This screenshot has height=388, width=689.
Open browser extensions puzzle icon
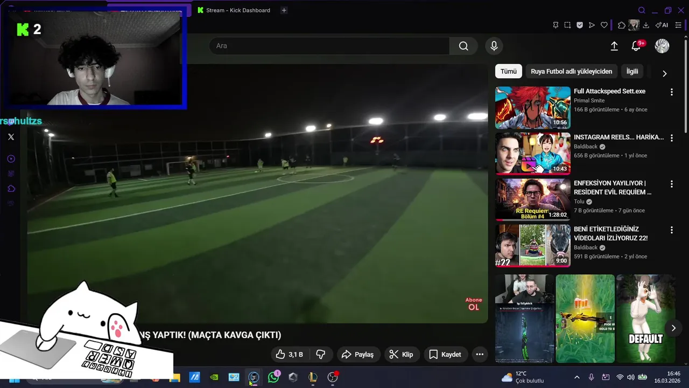point(622,25)
